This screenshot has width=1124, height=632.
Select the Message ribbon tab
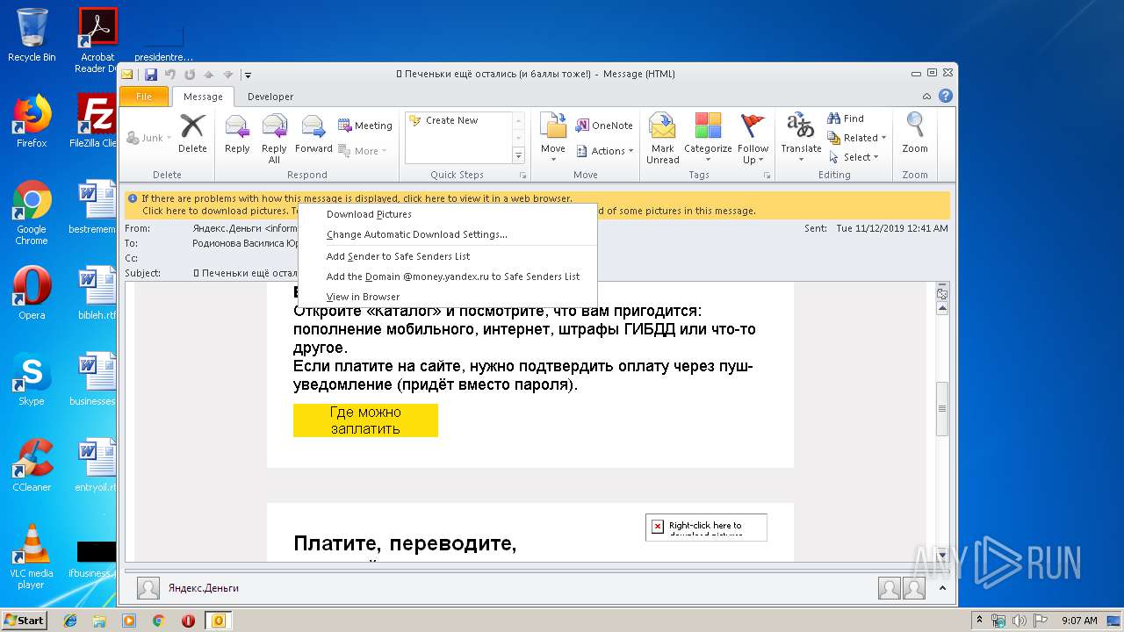pyautogui.click(x=203, y=97)
